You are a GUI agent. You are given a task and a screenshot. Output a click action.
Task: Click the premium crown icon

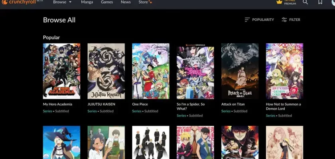coord(279,2)
